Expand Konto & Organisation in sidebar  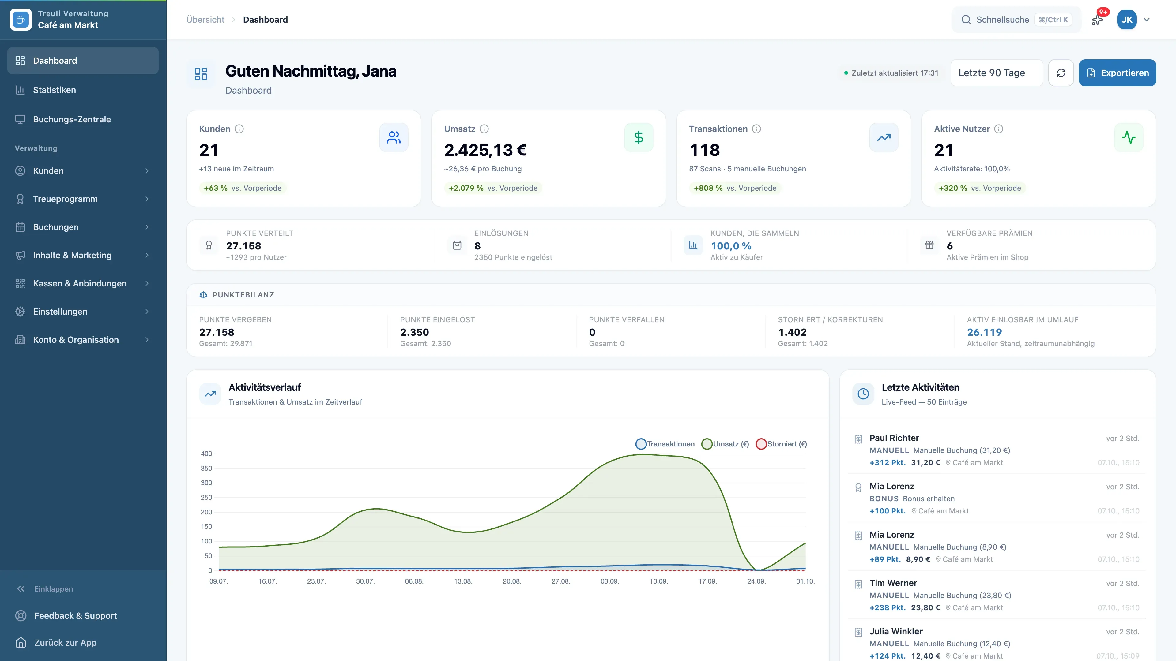coord(83,340)
